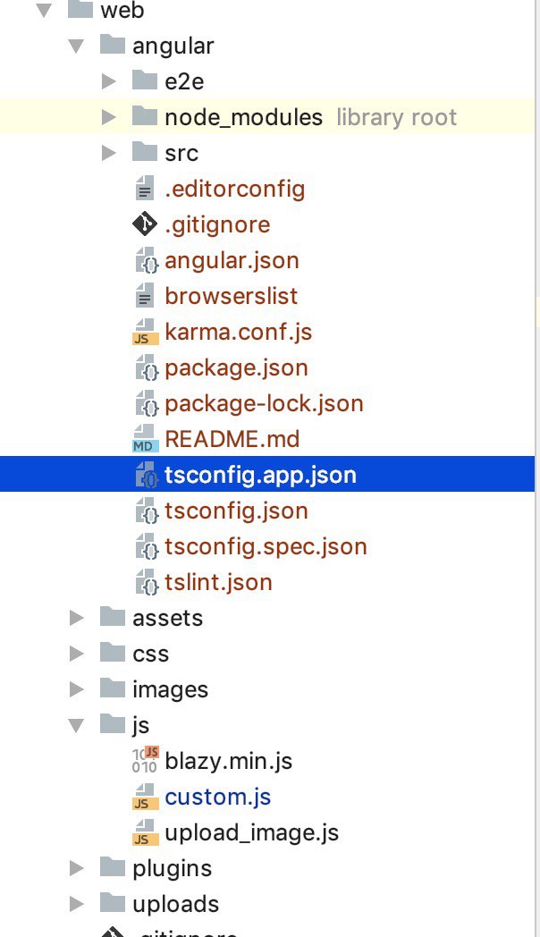This screenshot has height=937, width=540.
Task: Click the binary JS icon for blazy.min.js
Action: [x=145, y=761]
